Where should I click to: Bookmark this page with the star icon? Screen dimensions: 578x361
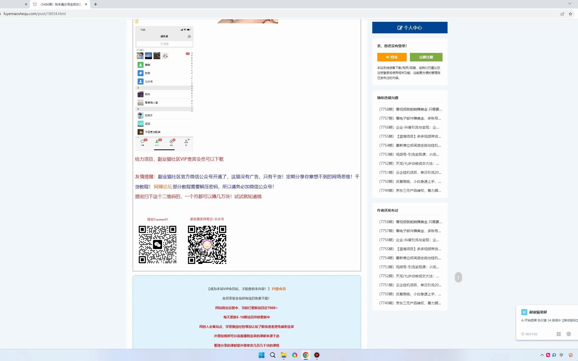pos(570,14)
